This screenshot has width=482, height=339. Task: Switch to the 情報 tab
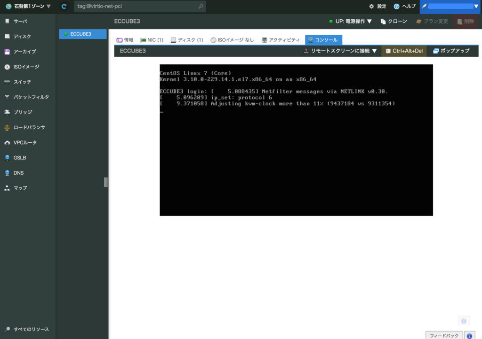[125, 40]
